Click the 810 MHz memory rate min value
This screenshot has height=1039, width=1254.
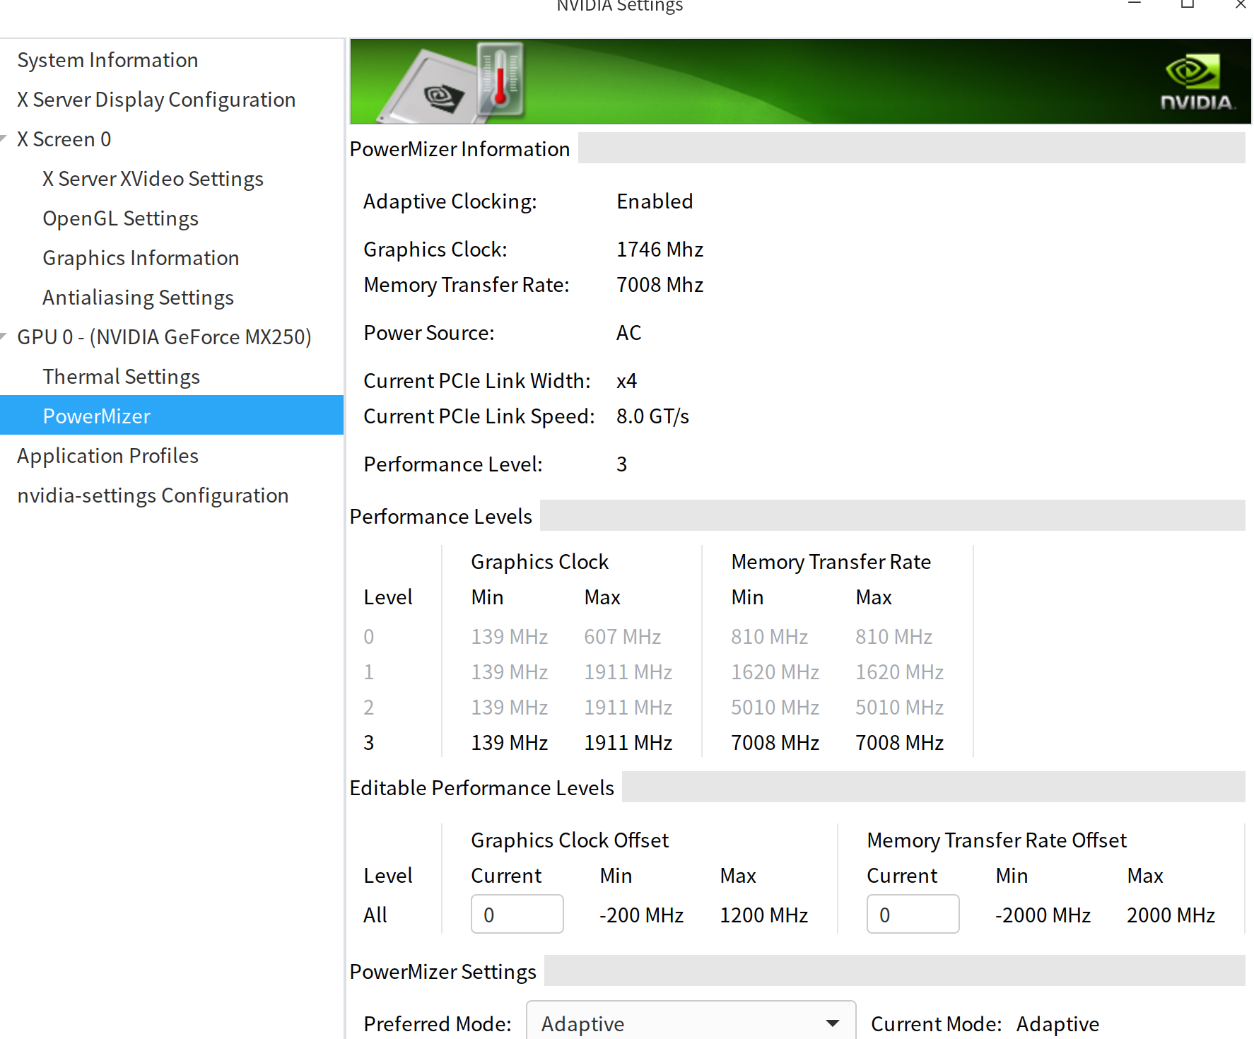tap(769, 637)
